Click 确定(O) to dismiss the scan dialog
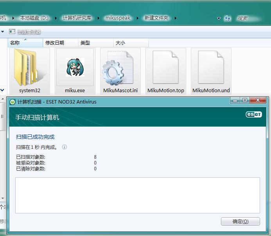Screen dimensions: 271x236 coord(240,221)
